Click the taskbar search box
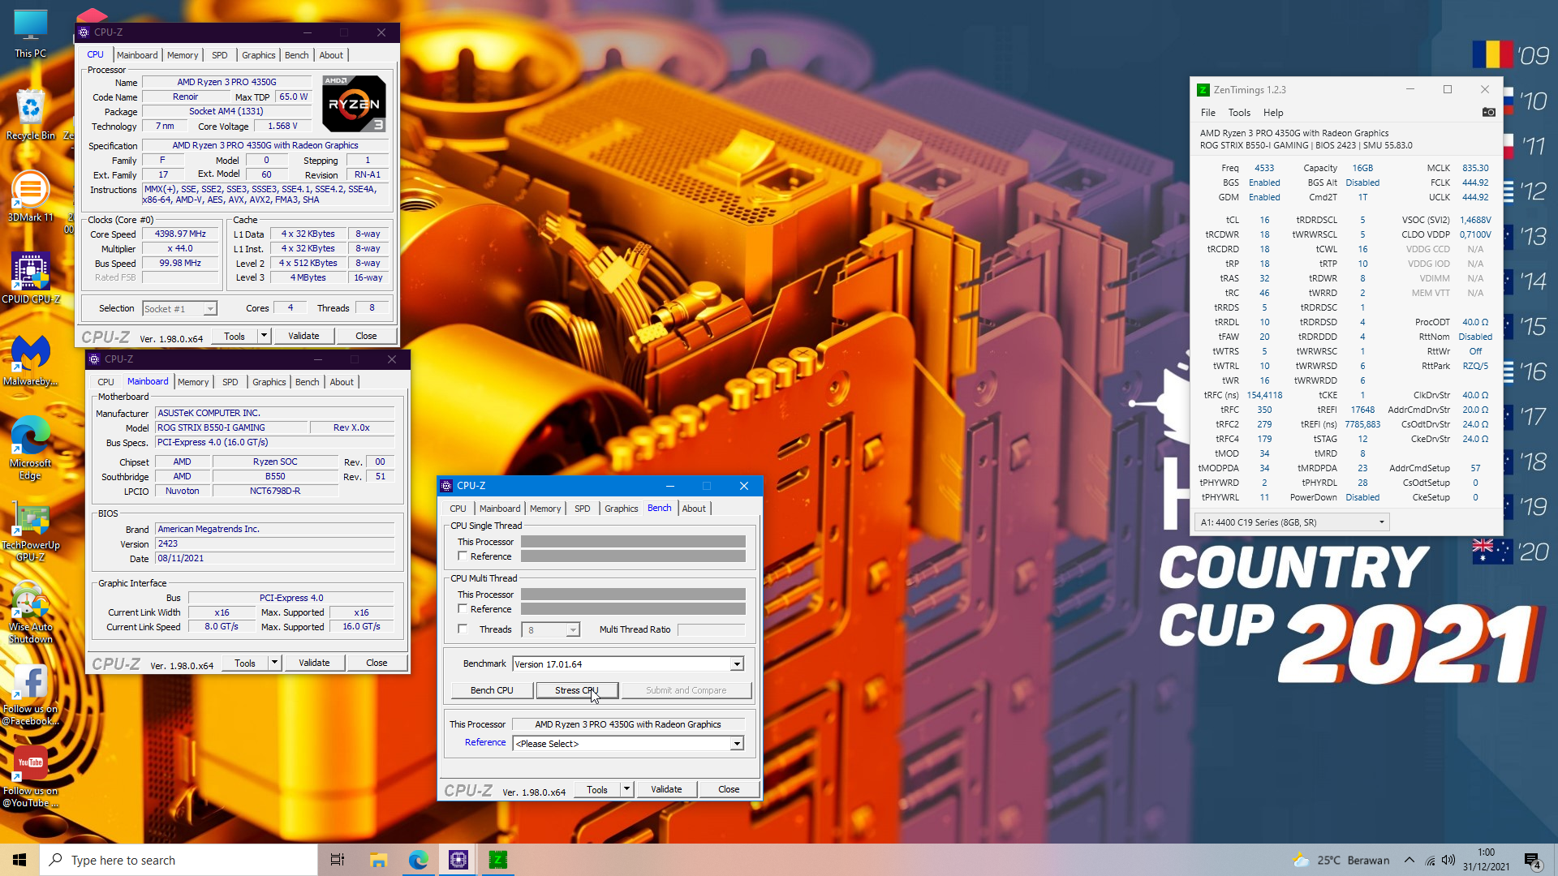The image size is (1558, 876). point(179,860)
